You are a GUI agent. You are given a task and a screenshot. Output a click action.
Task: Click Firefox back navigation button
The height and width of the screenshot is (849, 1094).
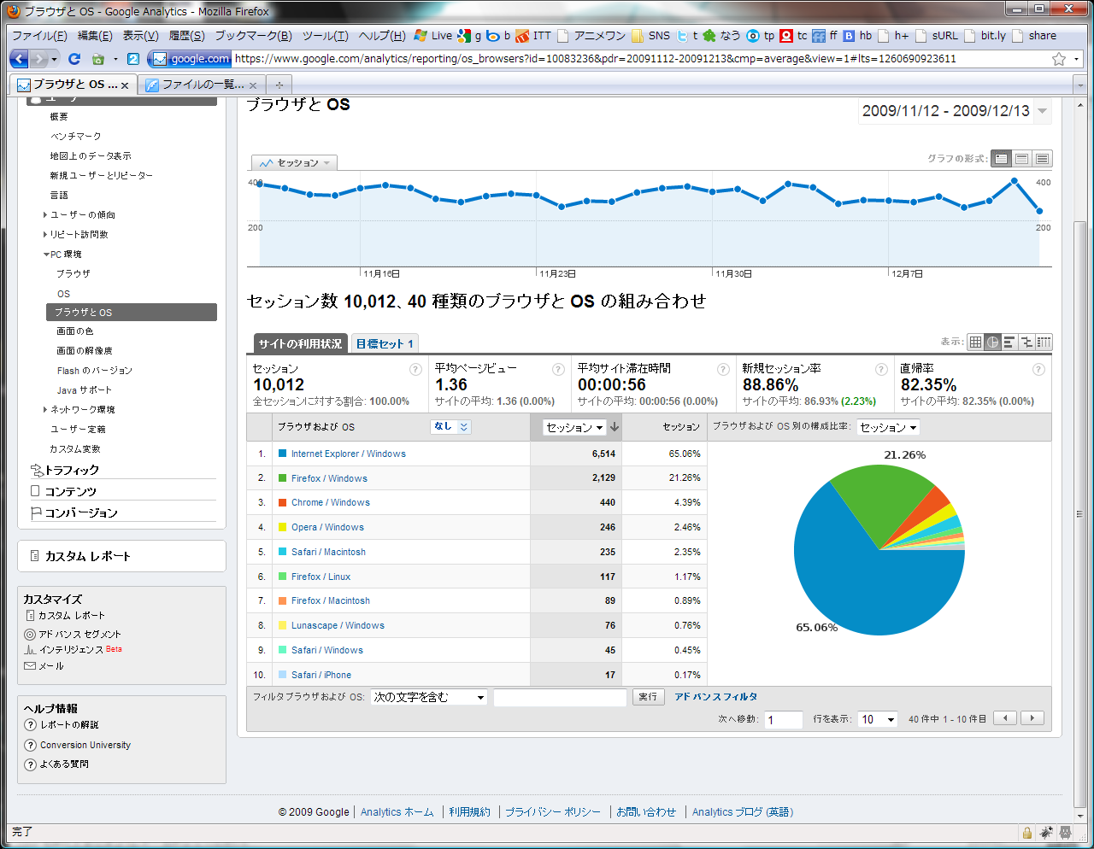point(19,59)
